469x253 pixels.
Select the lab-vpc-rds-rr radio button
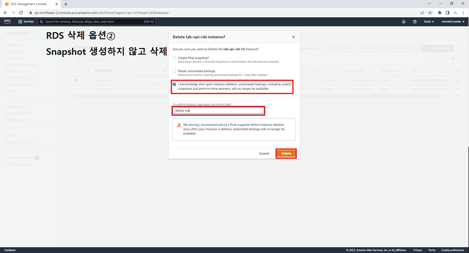click(76, 89)
